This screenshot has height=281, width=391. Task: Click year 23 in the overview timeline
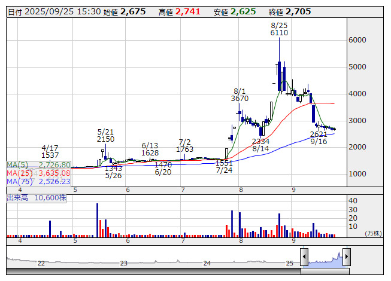(x=124, y=263)
